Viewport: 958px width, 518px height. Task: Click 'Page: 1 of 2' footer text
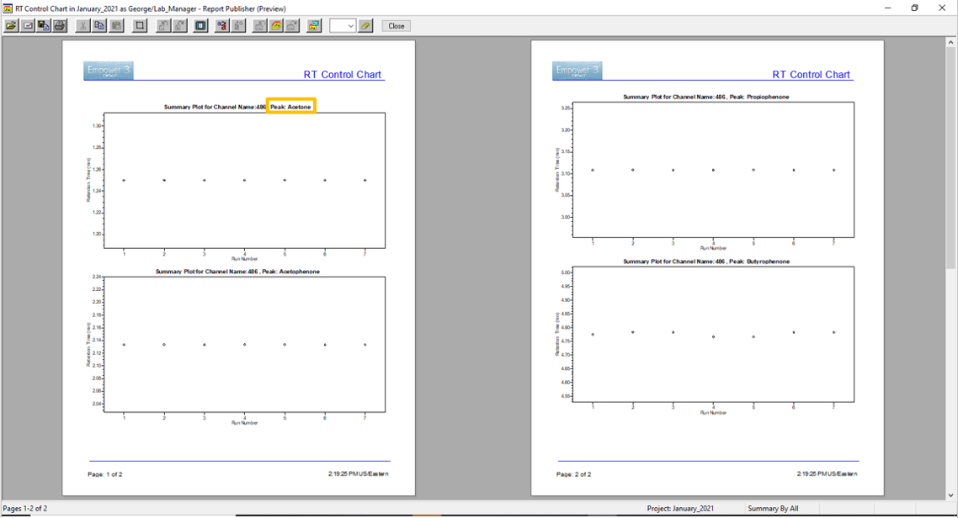[105, 474]
